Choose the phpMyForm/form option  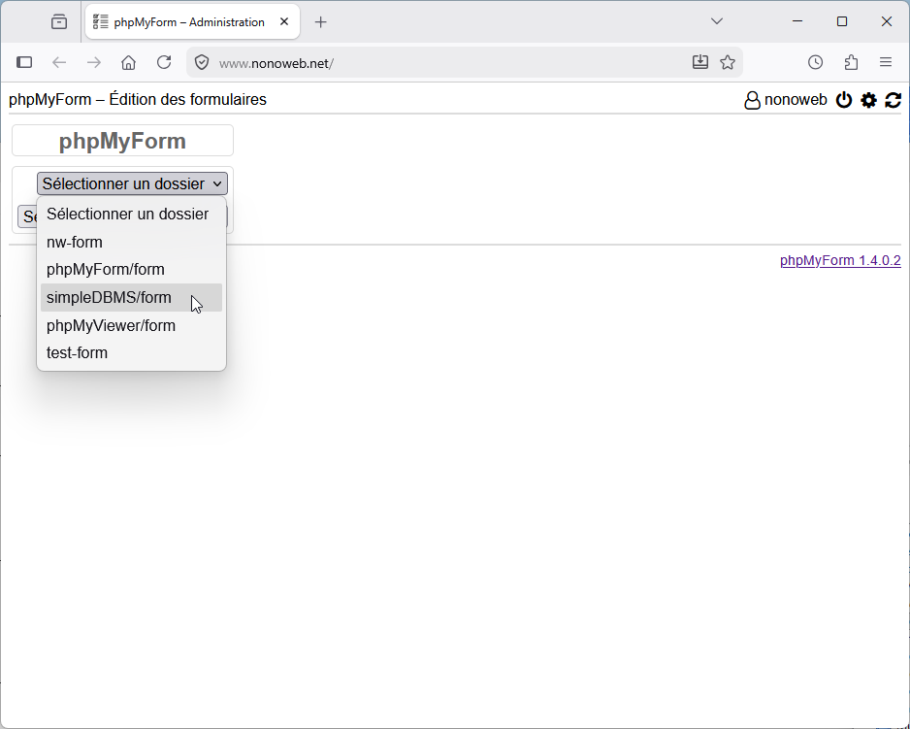point(131,270)
